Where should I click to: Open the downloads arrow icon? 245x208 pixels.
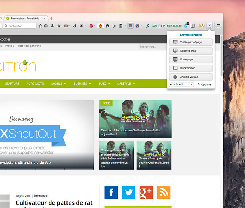click(x=52, y=26)
